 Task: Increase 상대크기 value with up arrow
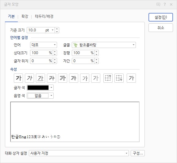(55, 51)
